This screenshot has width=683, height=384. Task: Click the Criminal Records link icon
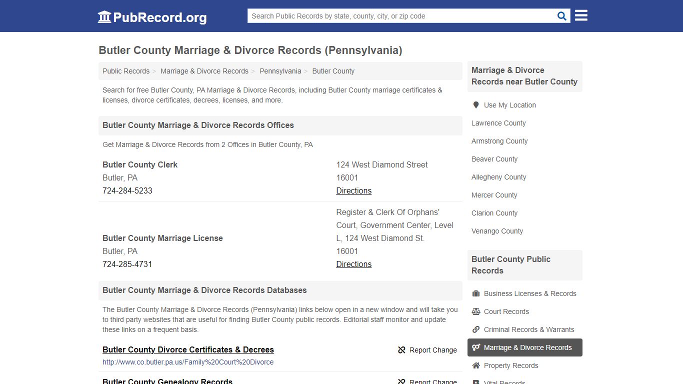click(476, 329)
